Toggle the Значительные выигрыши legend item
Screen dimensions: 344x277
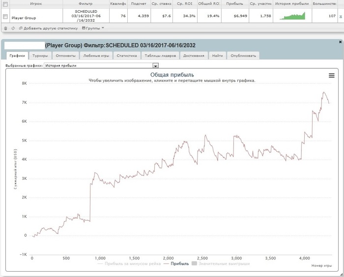click(221, 264)
